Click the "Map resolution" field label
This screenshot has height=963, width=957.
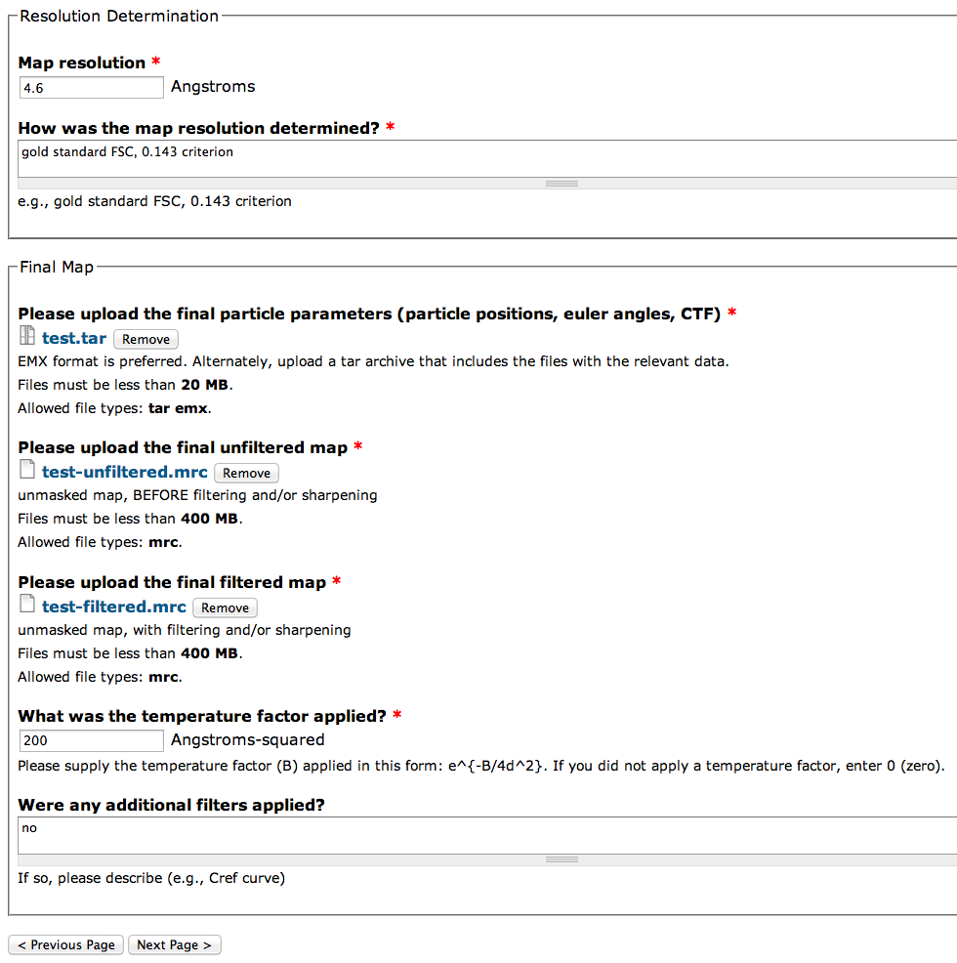tap(82, 63)
